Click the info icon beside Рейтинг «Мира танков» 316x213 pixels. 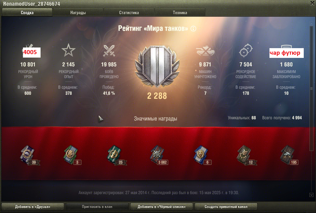pos(193,29)
